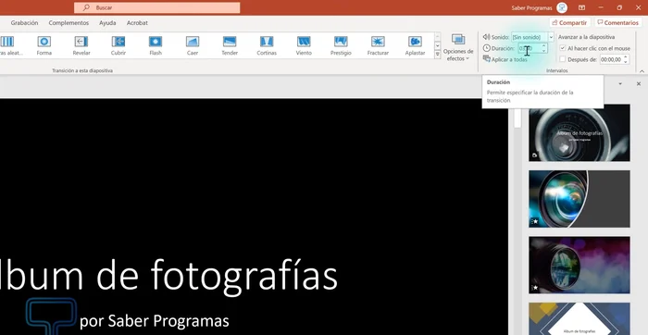Open the Ayuda tab
Image resolution: width=648 pixels, height=335 pixels.
coord(107,23)
